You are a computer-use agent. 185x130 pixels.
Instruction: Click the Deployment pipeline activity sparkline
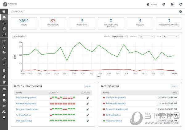[x=62, y=97]
